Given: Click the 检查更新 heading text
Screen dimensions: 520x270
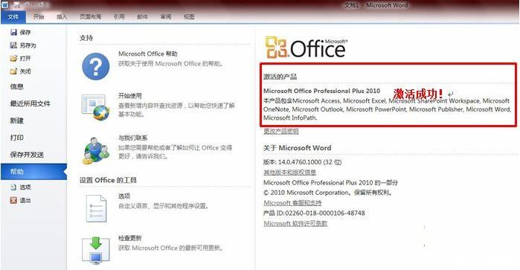Looking at the screenshot, I should click(x=130, y=238).
